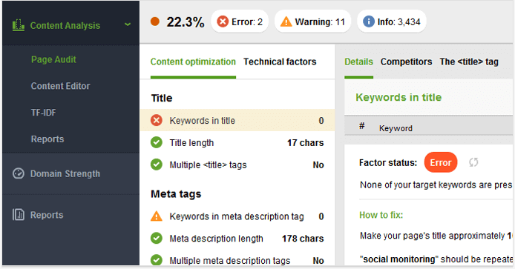Select the Meta description length row
The width and height of the screenshot is (515, 269).
237,239
